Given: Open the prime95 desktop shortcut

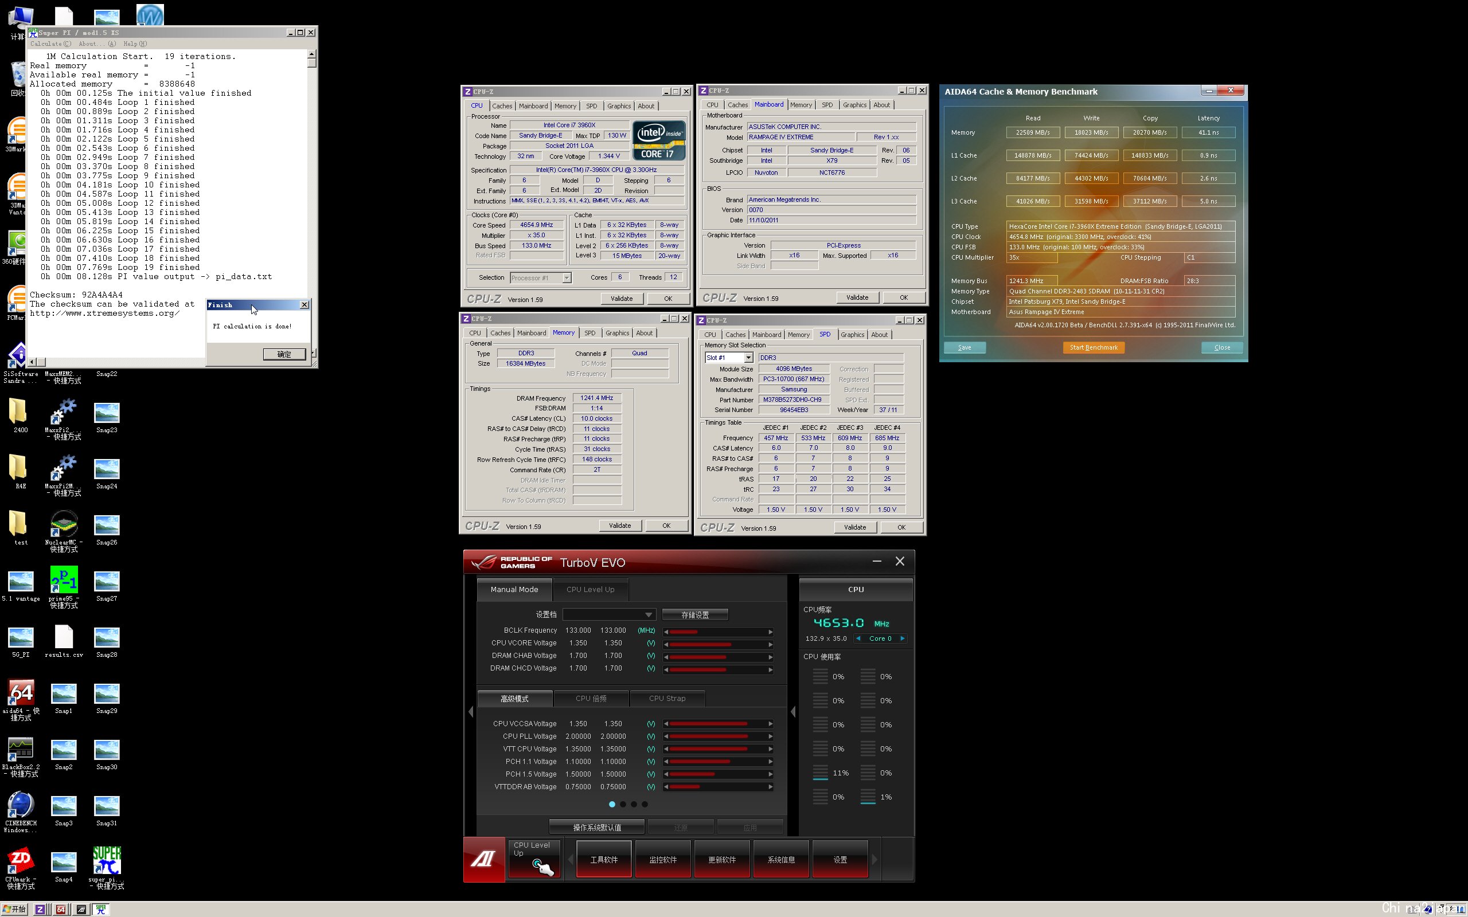Looking at the screenshot, I should click(x=64, y=587).
